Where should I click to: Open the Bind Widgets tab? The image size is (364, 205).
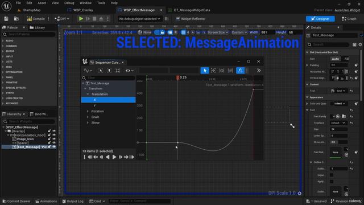pos(39,114)
